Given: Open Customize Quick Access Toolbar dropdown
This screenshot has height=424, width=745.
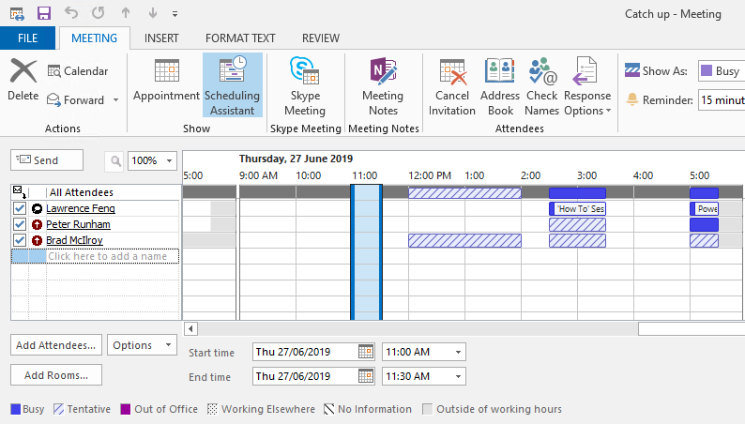Looking at the screenshot, I should coord(175,14).
